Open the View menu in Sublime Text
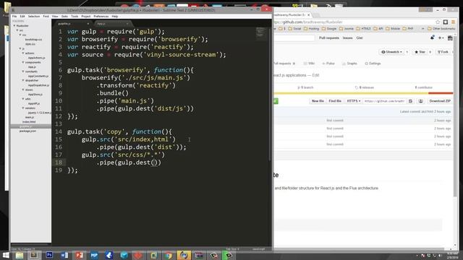The width and height of the screenshot is (463, 260). tap(55, 17)
